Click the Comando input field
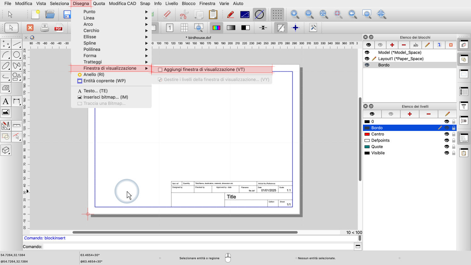471x265 pixels. [198, 246]
